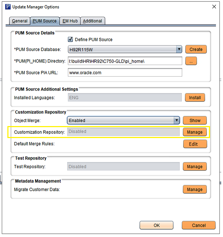
Task: Click into PUM(PI_HOME) Directory field
Action: (x=125, y=61)
